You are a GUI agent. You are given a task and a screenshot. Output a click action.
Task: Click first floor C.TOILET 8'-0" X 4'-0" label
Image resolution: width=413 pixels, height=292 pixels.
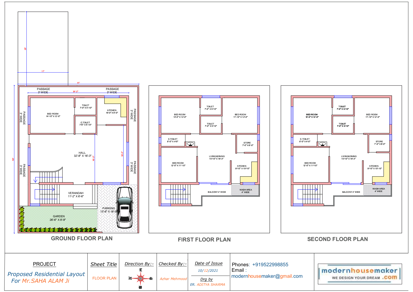[x=173, y=140]
